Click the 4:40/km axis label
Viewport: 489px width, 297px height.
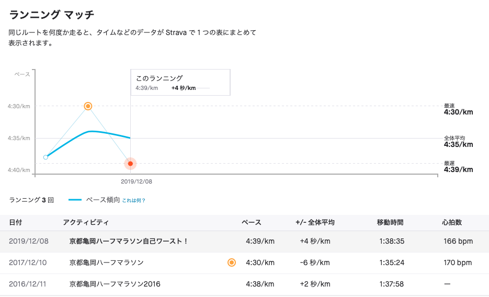[19, 170]
